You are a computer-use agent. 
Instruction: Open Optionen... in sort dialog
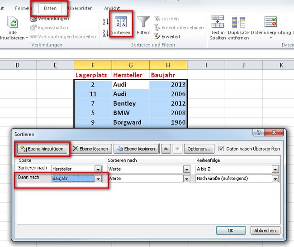(199, 149)
